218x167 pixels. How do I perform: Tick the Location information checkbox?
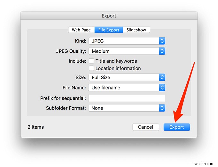tap(91, 68)
